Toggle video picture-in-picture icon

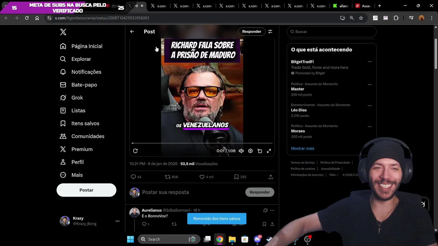point(260,151)
